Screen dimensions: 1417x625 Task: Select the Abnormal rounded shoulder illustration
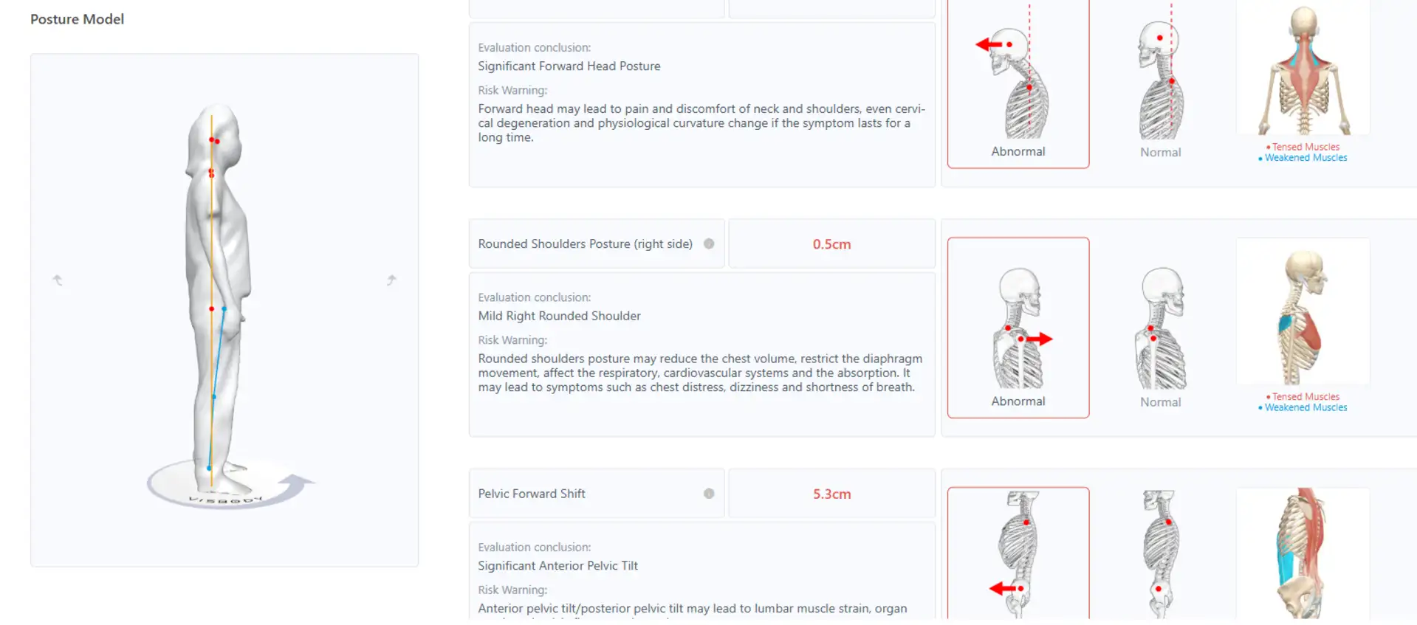tap(1018, 328)
